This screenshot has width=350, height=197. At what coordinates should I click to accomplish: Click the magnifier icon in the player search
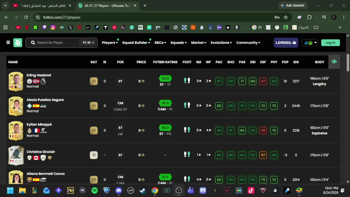33,43
